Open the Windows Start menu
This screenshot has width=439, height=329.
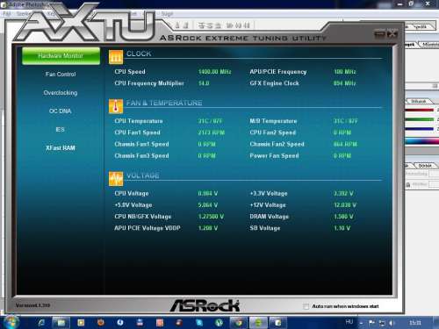click(x=11, y=322)
